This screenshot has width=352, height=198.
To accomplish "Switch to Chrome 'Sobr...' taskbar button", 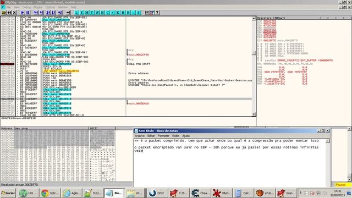I will click(50, 193).
